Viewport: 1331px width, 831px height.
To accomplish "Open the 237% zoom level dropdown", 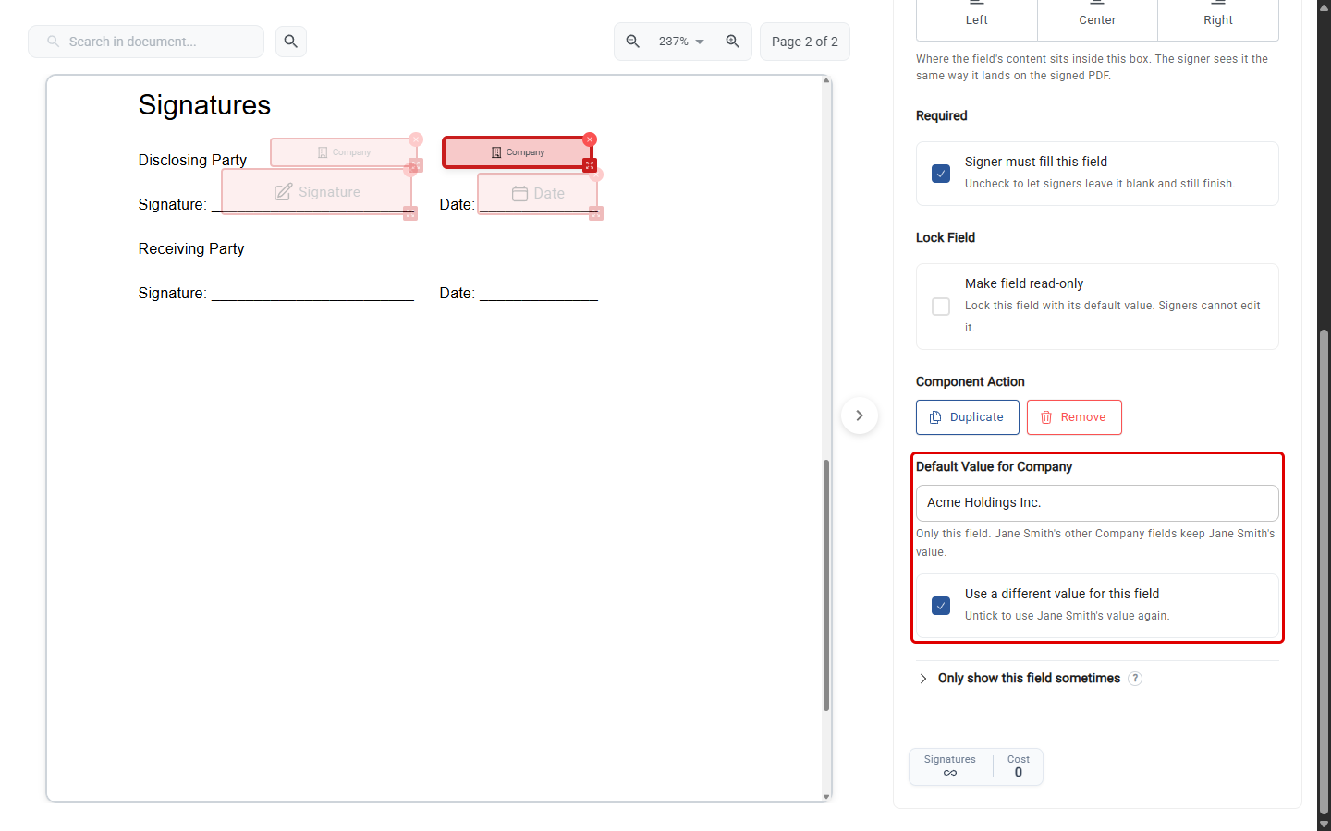I will click(682, 42).
